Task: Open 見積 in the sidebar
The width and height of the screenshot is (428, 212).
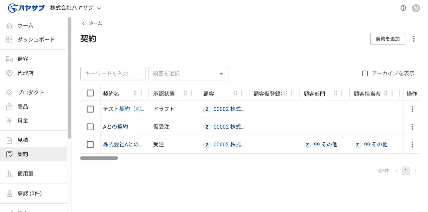Action: pos(33,140)
